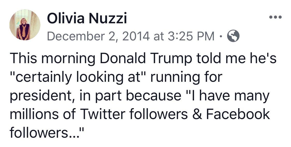
Task: Click the globe public privacy icon
Action: [233, 36]
